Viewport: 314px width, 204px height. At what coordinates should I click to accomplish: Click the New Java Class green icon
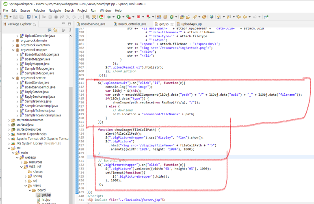point(171,17)
